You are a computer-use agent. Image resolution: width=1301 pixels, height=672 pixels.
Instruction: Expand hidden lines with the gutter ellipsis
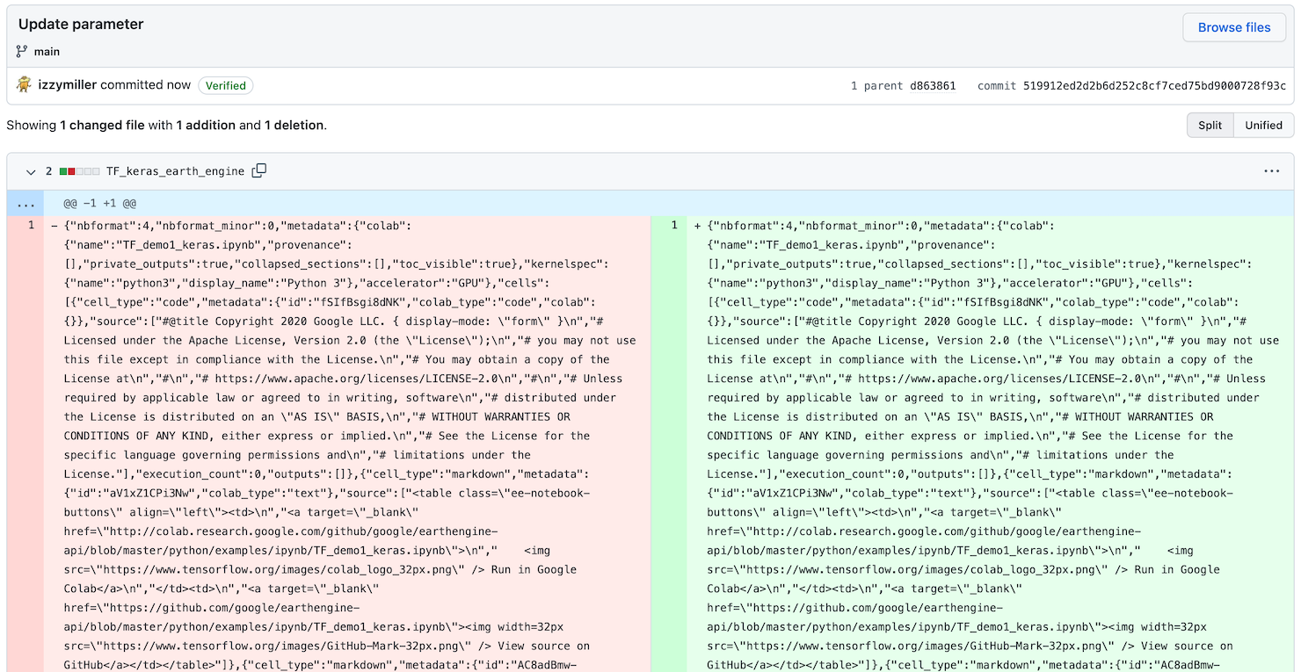point(25,203)
